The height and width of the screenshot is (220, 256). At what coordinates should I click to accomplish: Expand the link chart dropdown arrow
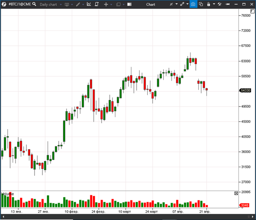coord(187,4)
